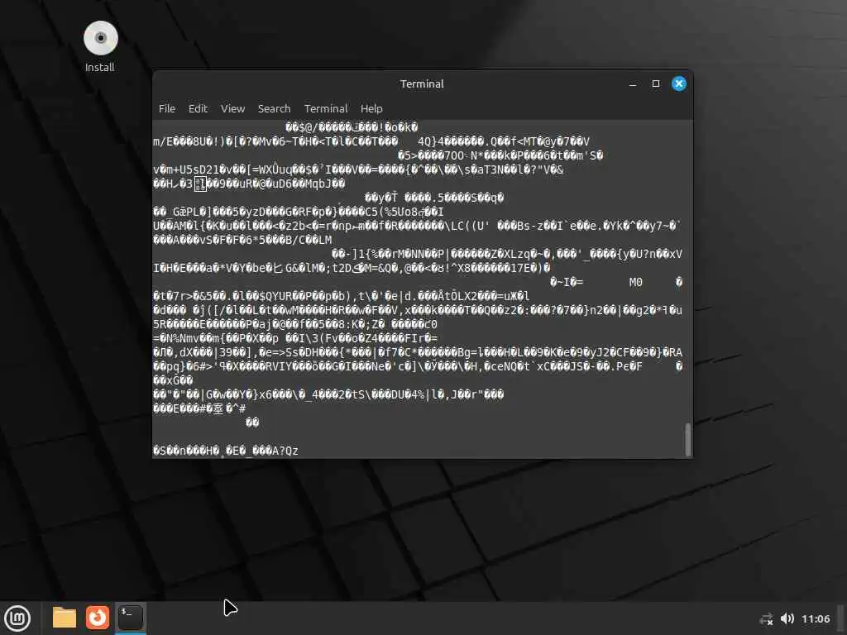Viewport: 847px width, 635px height.
Task: Open the Edit menu in Terminal
Action: [198, 108]
